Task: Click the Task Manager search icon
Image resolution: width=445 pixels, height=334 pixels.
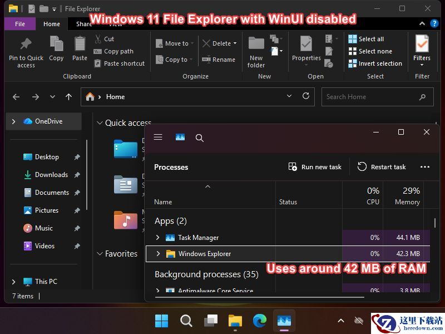Action: 200,138
